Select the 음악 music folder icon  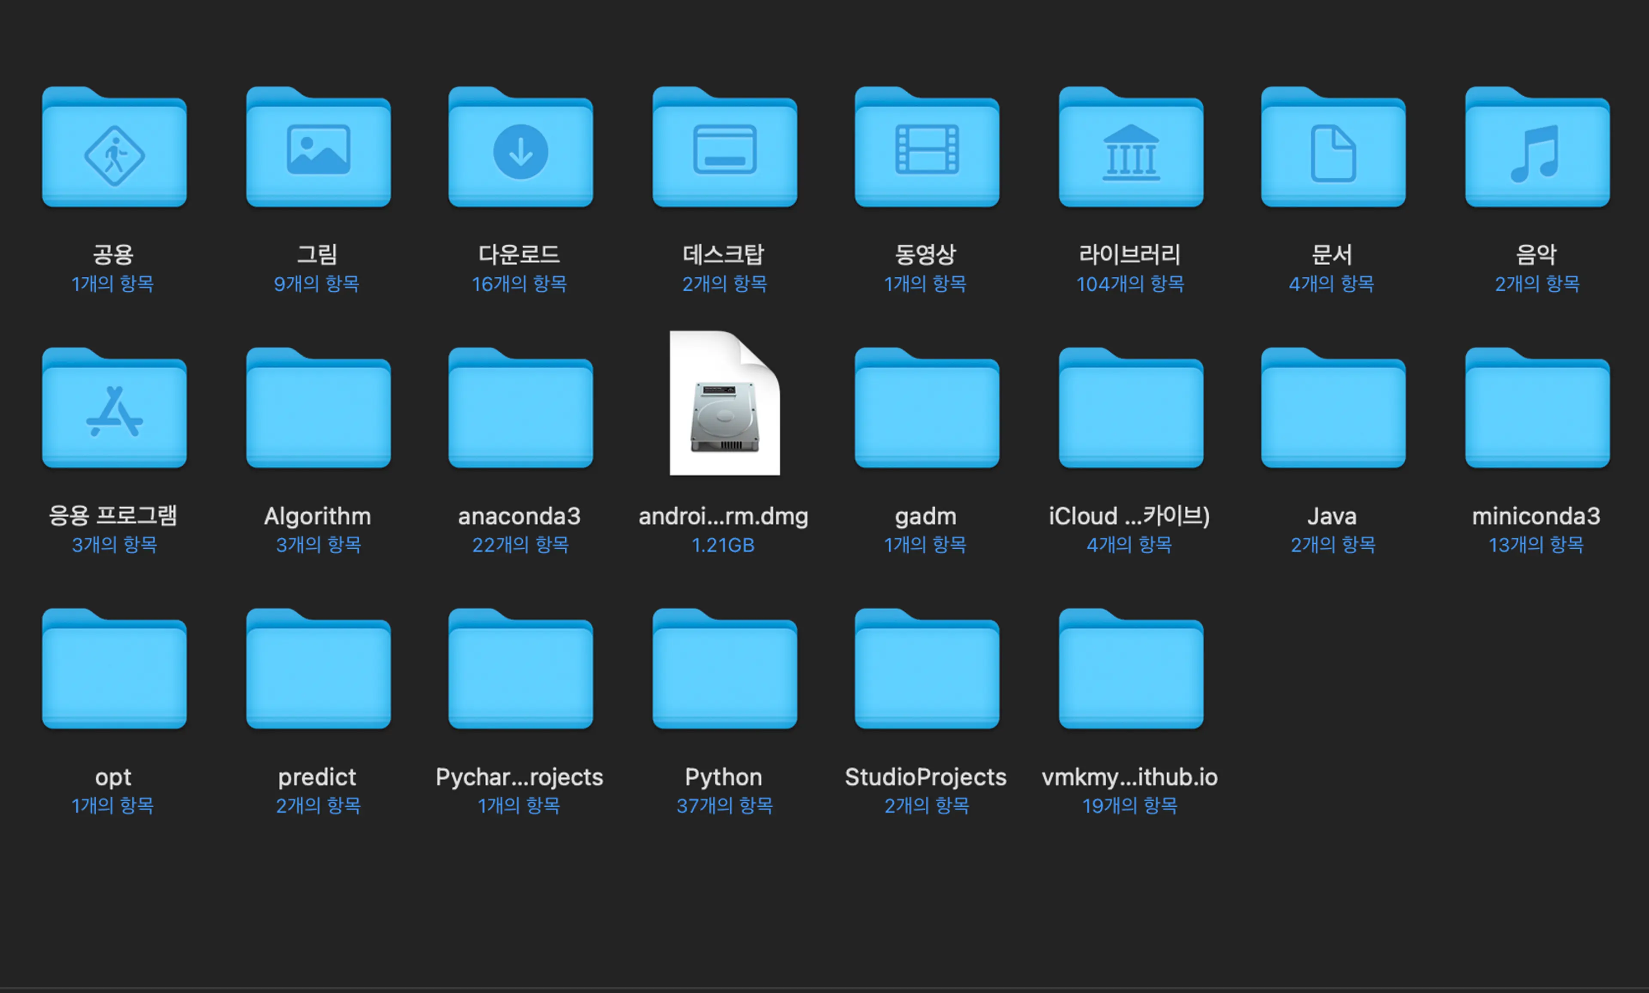click(x=1537, y=147)
